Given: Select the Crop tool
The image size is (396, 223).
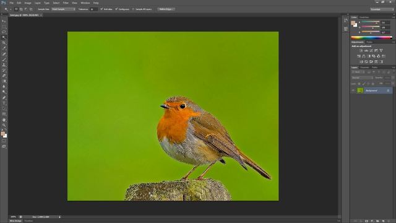Looking at the screenshot, I should (4, 43).
